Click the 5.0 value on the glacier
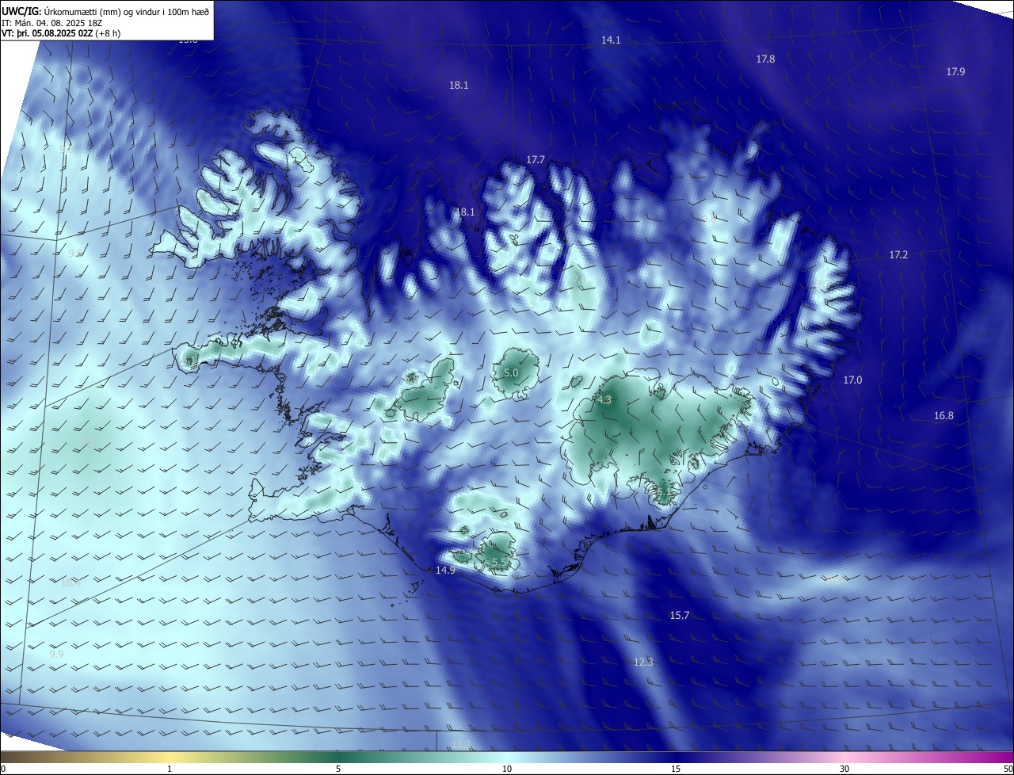This screenshot has width=1014, height=775. (x=511, y=372)
